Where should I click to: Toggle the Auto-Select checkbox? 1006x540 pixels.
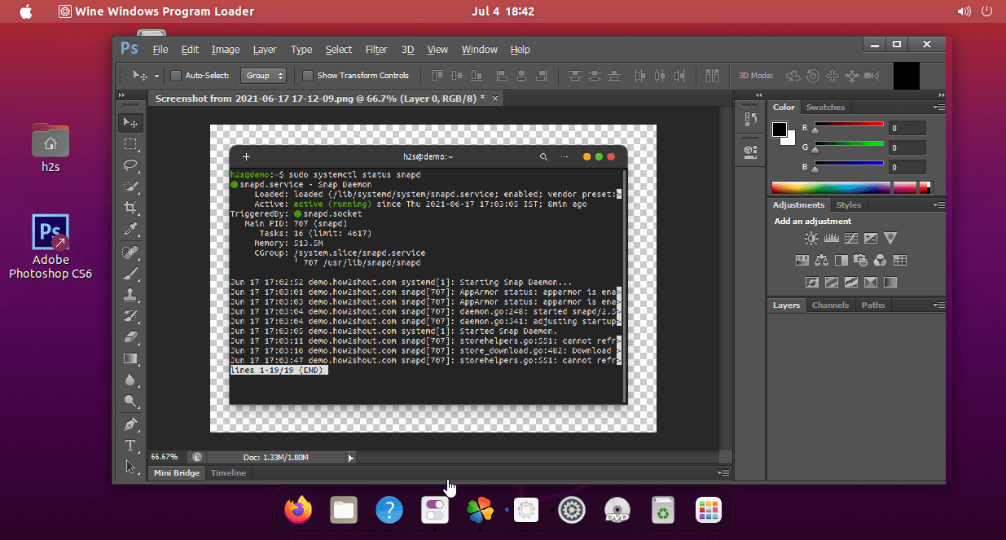176,75
